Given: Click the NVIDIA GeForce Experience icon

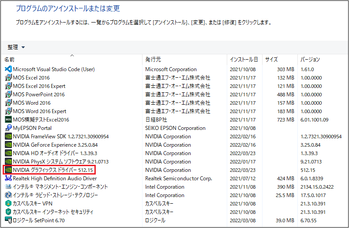Looking at the screenshot, I should tap(8, 144).
